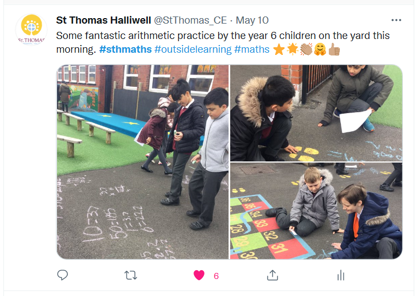Click the tweet text about arithmetic practice
Image resolution: width=416 pixels, height=296 pixels.
point(223,42)
